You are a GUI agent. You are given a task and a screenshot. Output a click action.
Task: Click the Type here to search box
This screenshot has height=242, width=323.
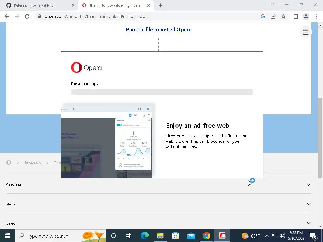61,236
